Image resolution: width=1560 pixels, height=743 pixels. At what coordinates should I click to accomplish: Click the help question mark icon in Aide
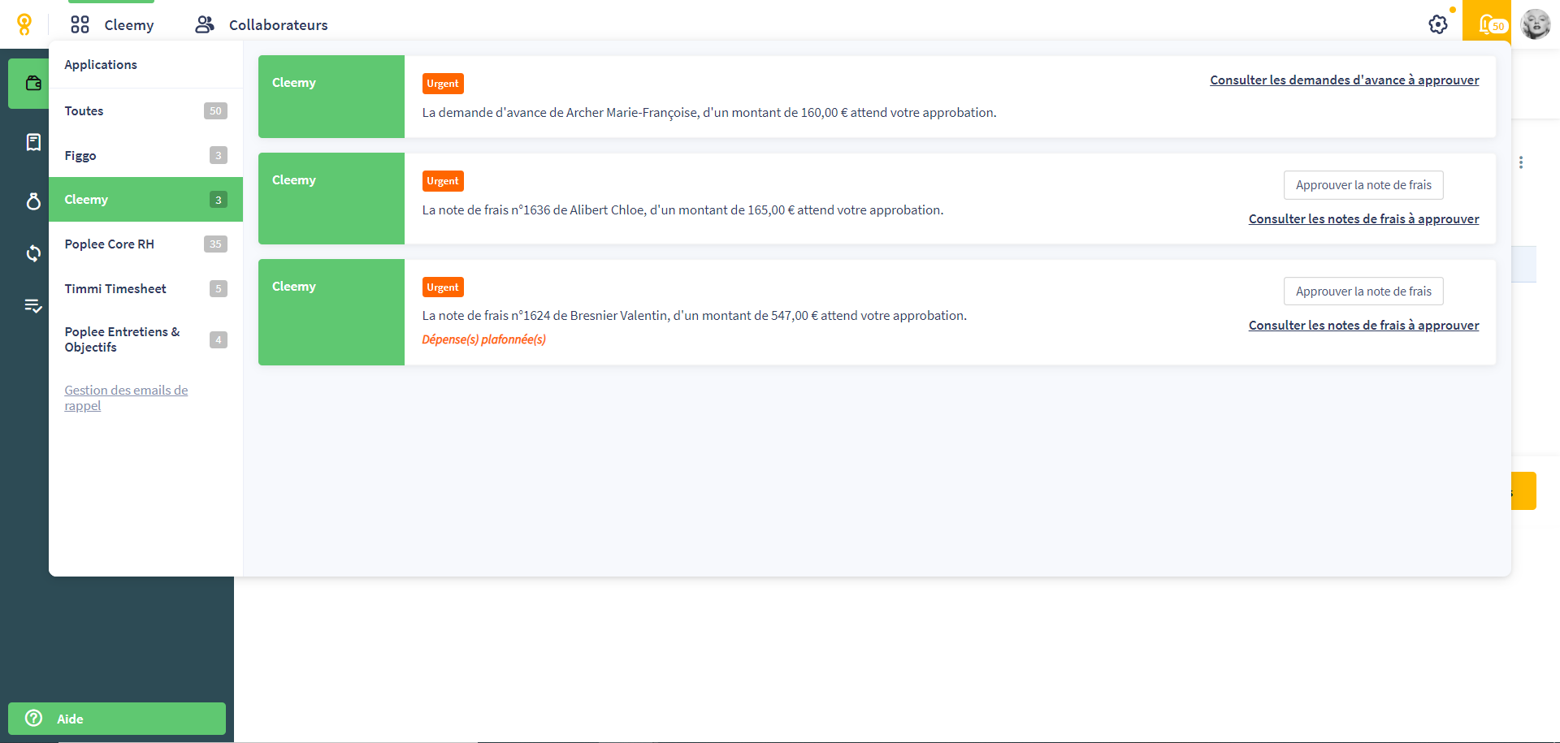tap(33, 718)
